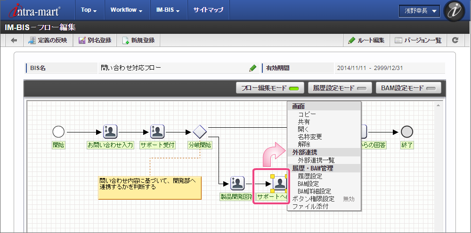The image size is (471, 233).
Task: Select the 開始 start circle node
Action: (x=58, y=131)
